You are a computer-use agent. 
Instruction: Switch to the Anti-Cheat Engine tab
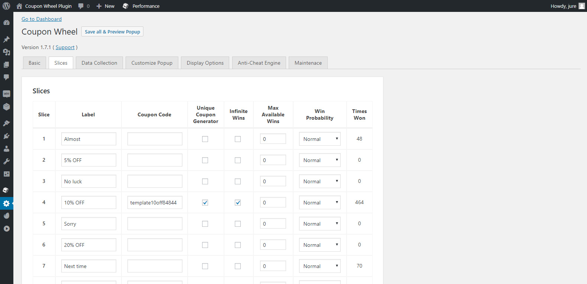(x=259, y=63)
